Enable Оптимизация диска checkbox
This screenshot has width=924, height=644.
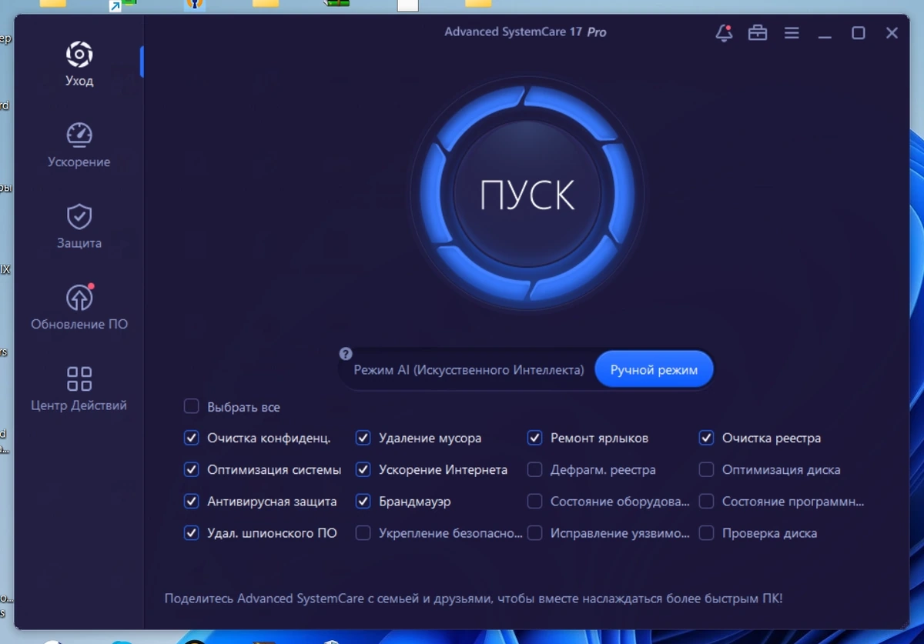706,469
